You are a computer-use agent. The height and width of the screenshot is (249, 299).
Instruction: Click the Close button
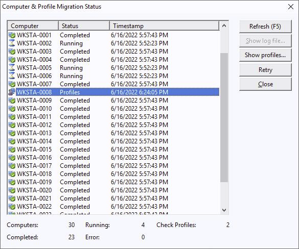265,84
